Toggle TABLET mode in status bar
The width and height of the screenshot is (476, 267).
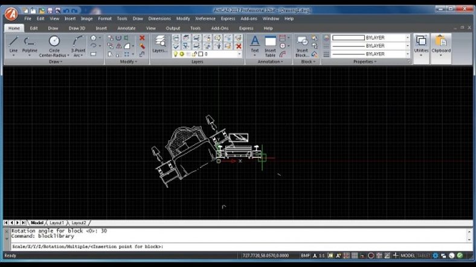click(424, 256)
